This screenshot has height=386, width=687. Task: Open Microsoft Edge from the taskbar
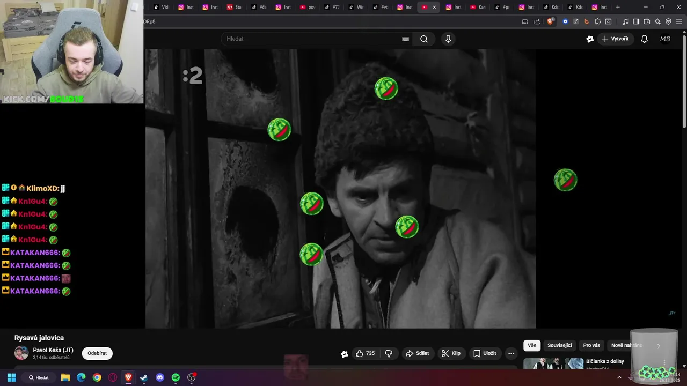81,377
